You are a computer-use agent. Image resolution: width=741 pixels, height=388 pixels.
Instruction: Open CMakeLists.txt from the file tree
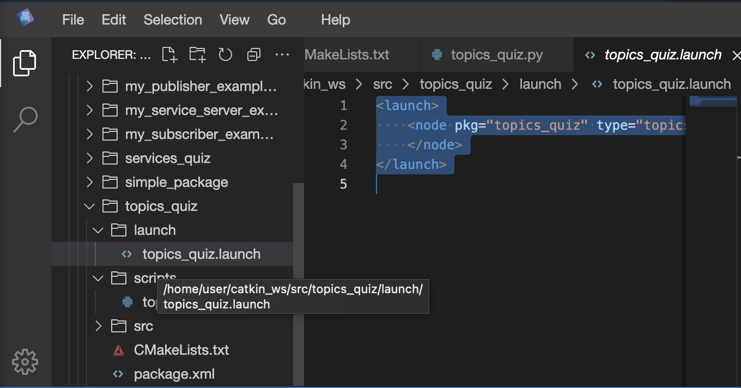181,350
